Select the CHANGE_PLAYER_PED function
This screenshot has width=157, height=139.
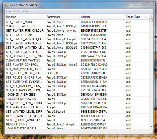tap(21, 26)
